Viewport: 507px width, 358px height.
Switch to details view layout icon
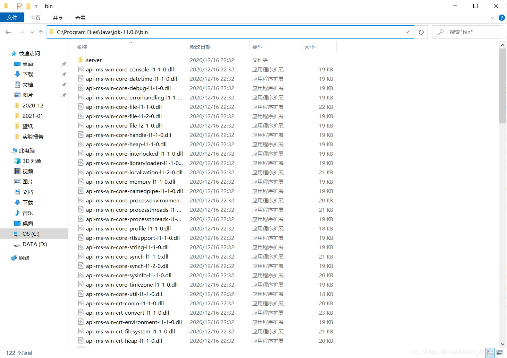coord(490,353)
